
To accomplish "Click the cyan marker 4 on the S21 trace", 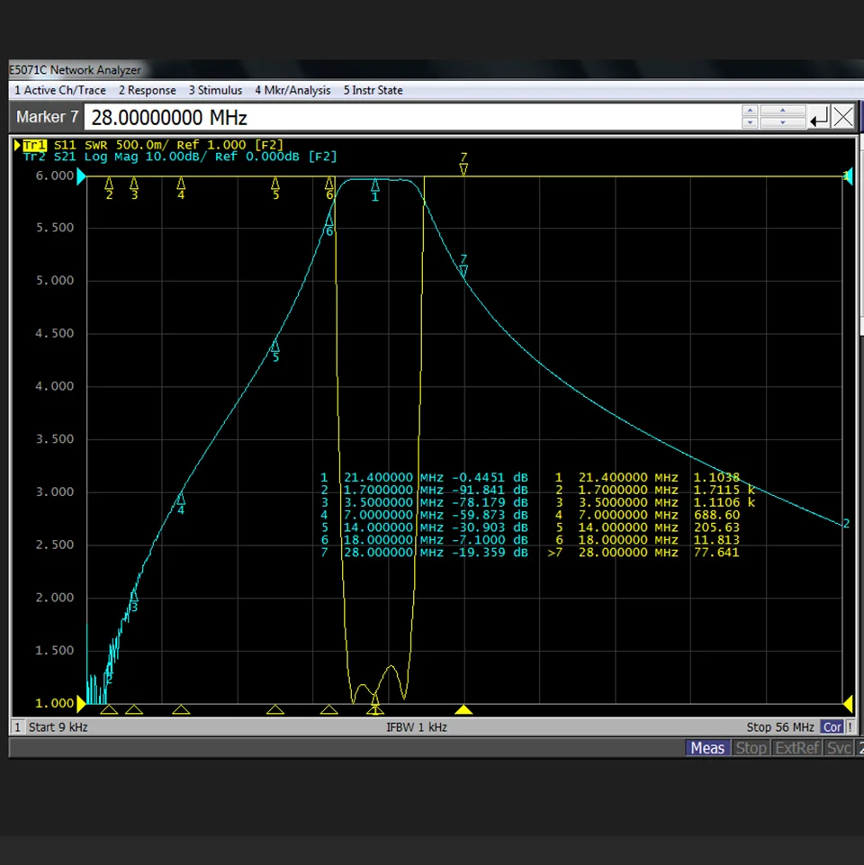I will point(181,504).
